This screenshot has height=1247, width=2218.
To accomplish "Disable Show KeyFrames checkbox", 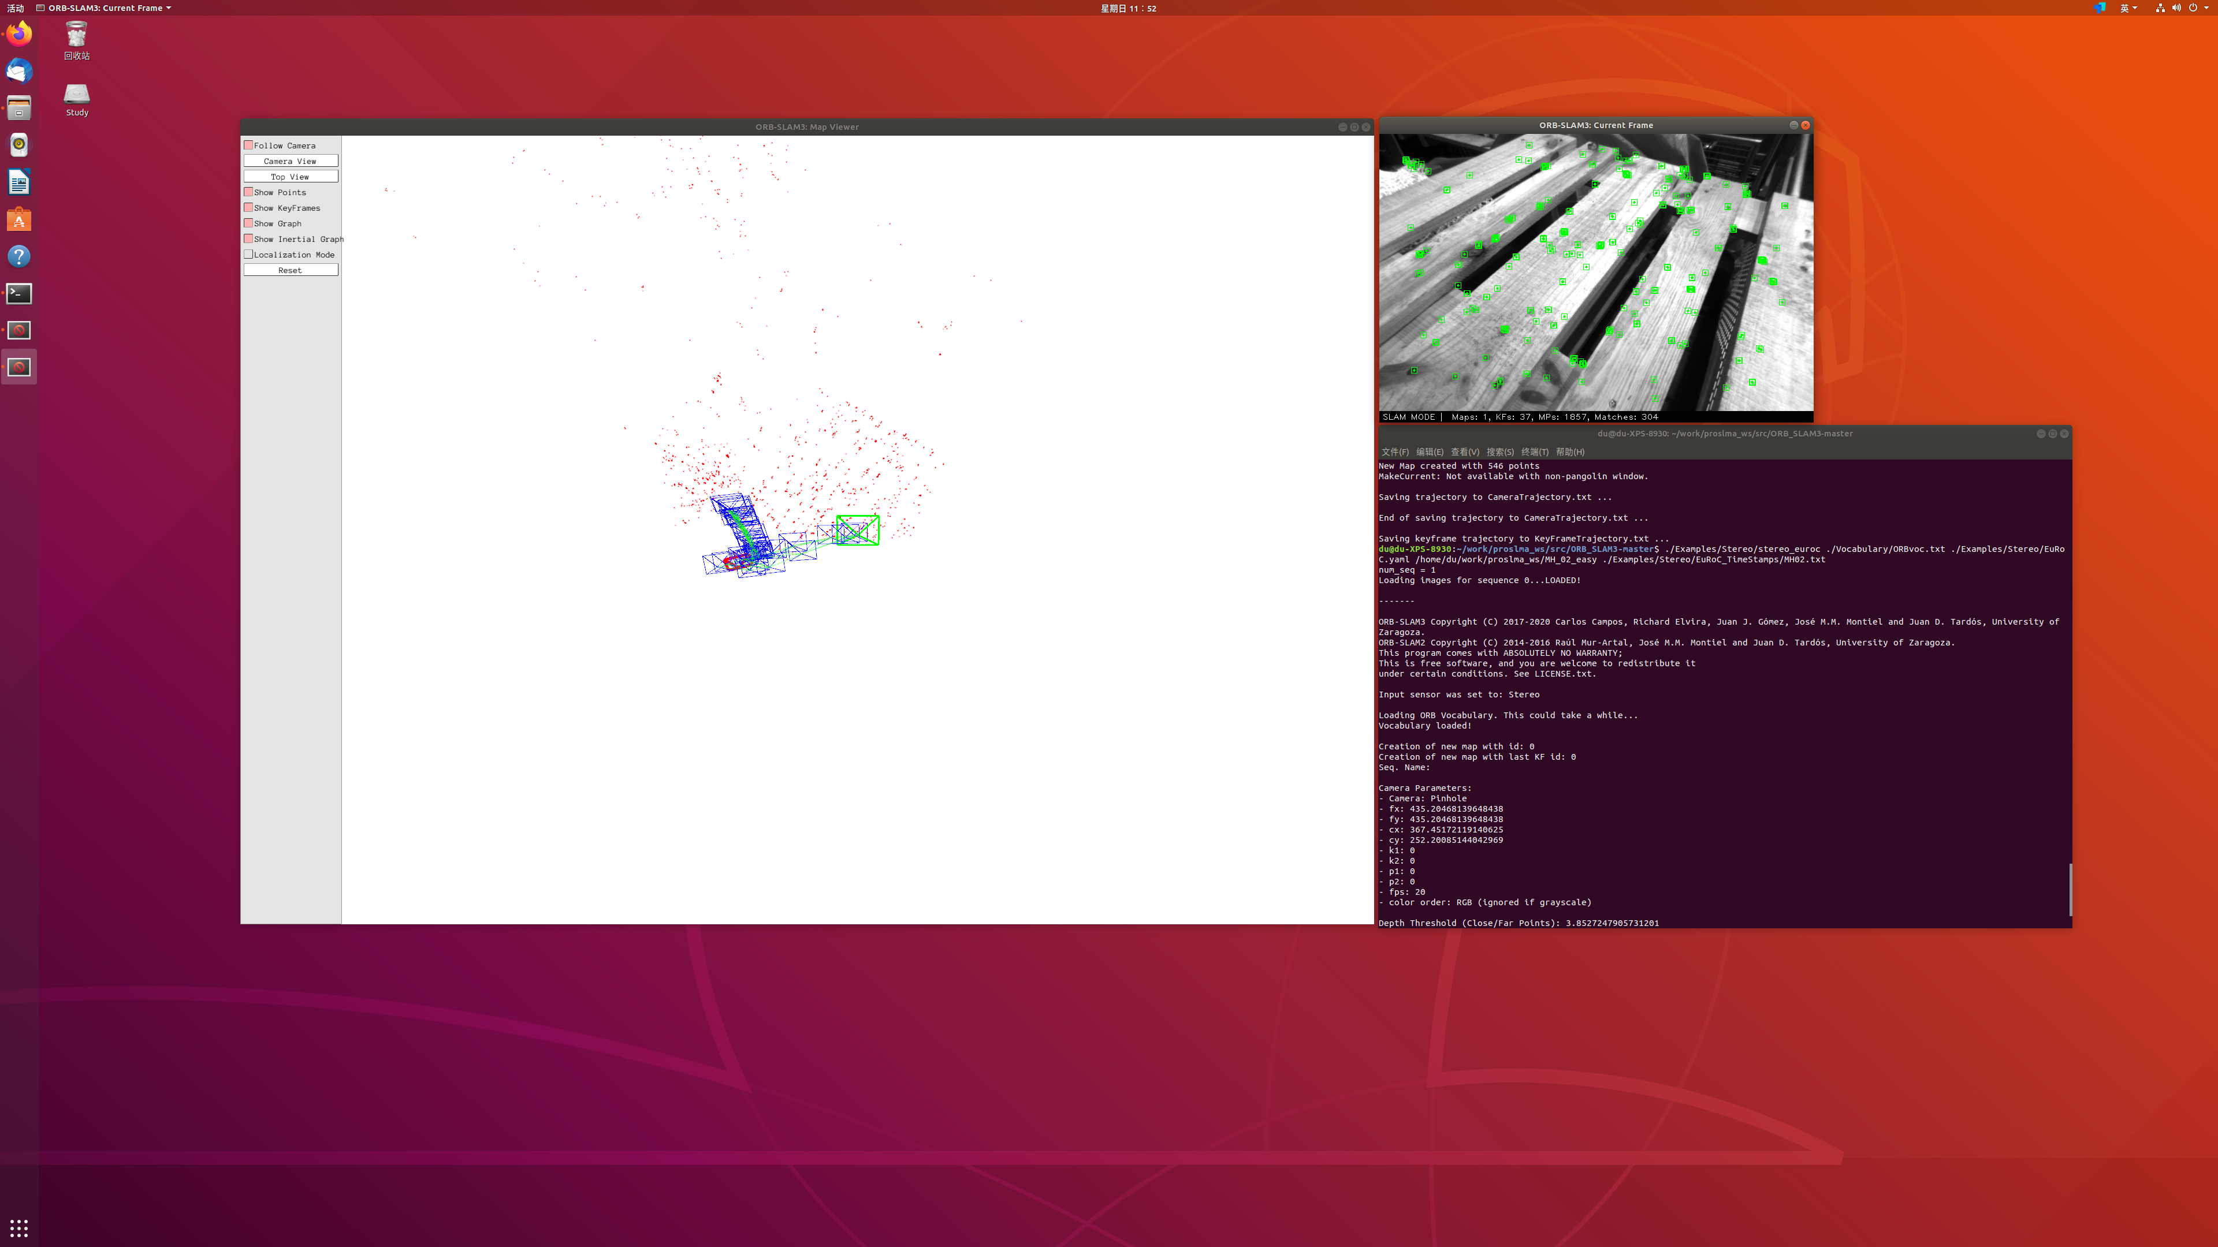I will tap(249, 207).
